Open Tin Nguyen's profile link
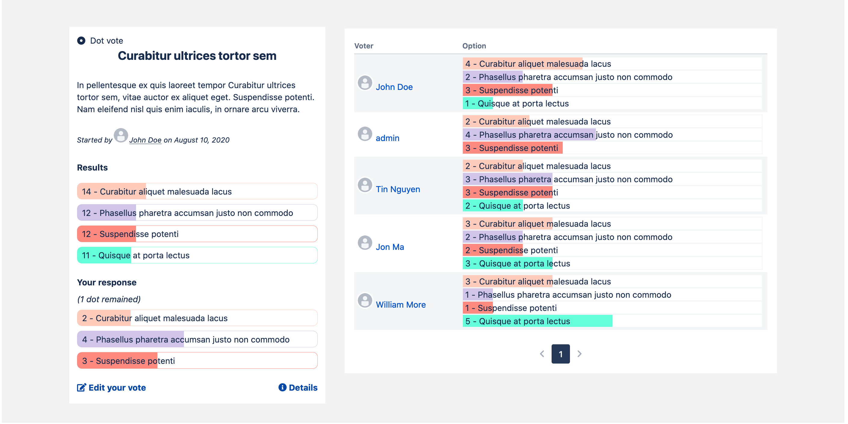This screenshot has height=424, width=848. [x=398, y=189]
